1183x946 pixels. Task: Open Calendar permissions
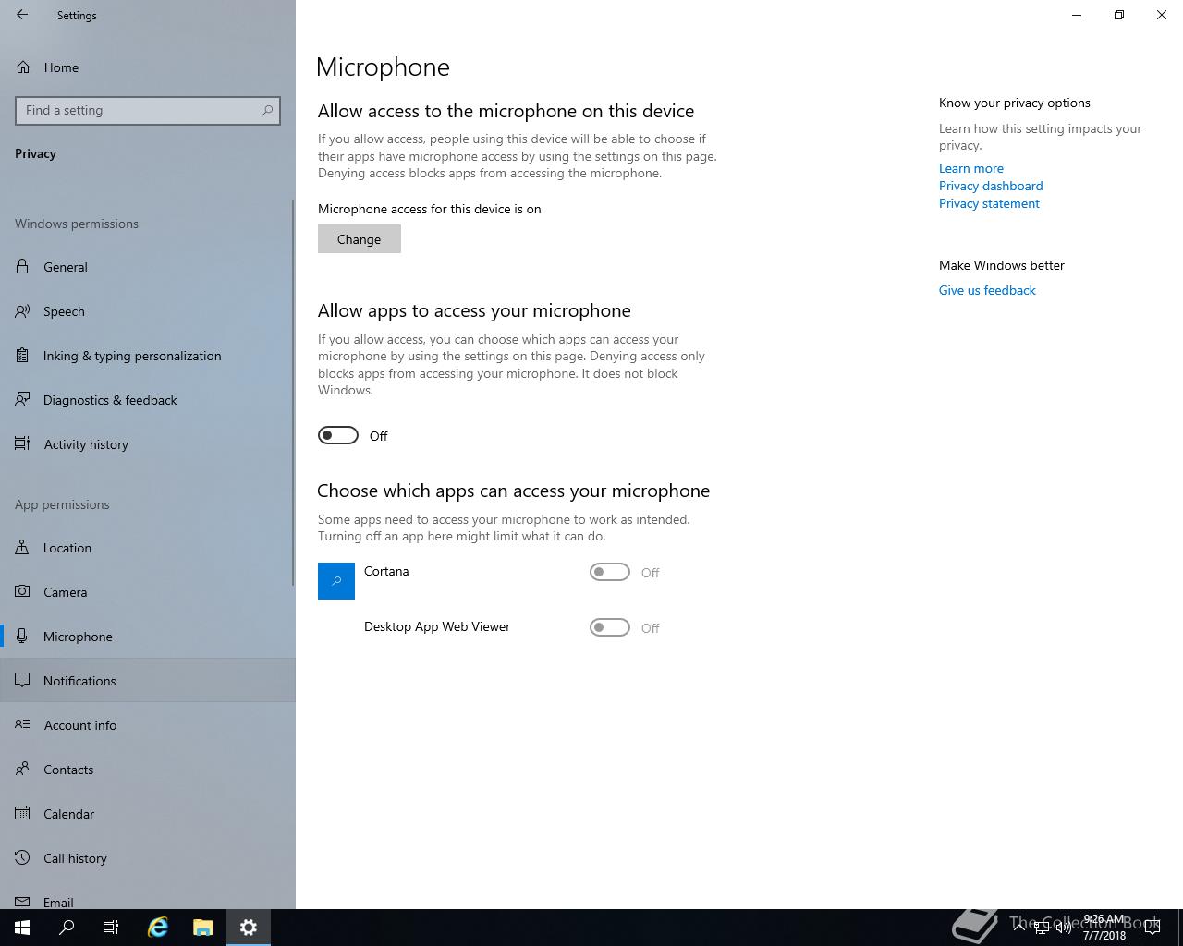pos(148,814)
